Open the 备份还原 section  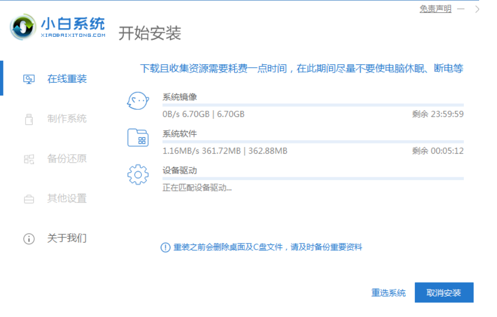click(67, 158)
